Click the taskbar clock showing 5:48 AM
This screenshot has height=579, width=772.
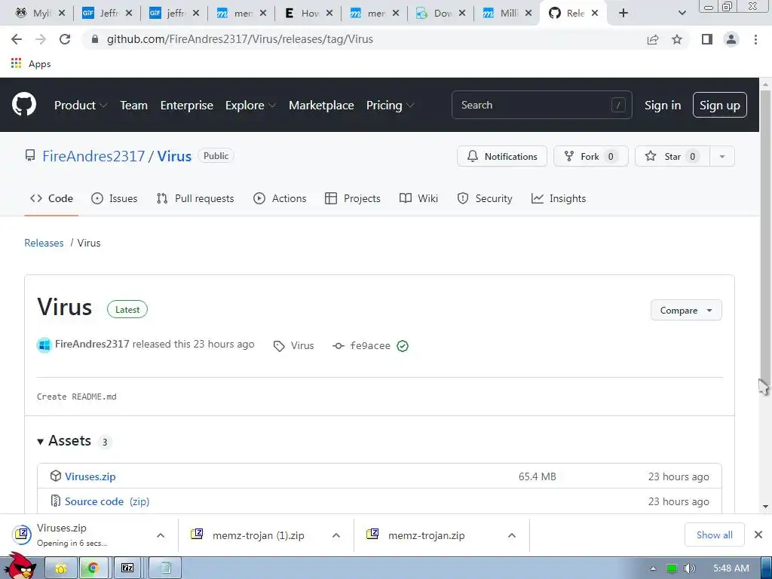pyautogui.click(x=731, y=568)
